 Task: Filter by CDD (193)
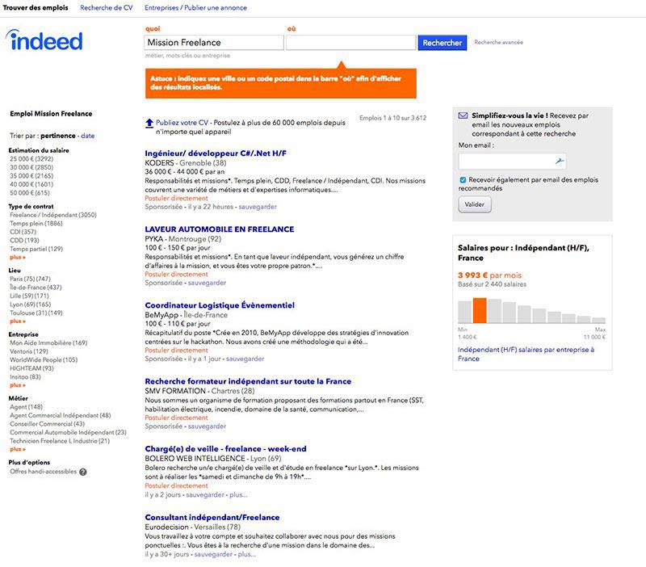click(24, 240)
